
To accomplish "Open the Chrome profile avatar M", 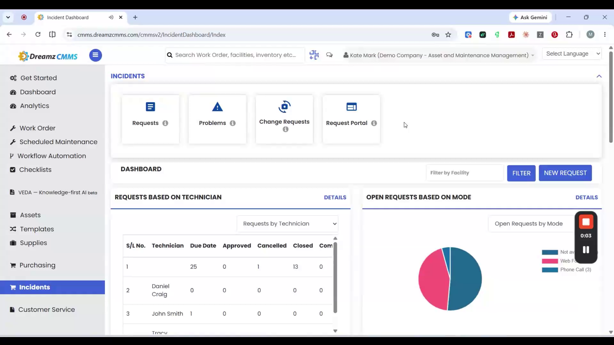I will (590, 34).
